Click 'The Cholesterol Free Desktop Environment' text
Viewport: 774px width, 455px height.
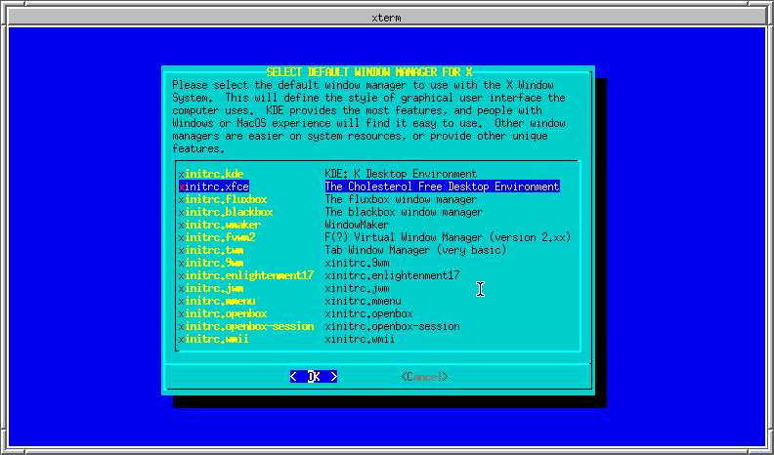pos(442,186)
